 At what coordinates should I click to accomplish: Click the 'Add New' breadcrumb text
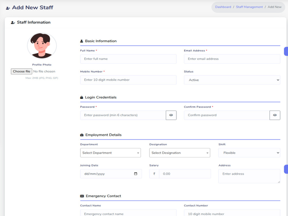coord(274,7)
